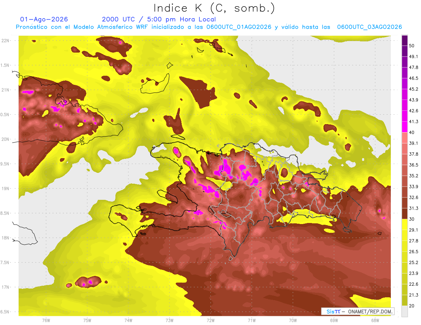Click the '22.6' color scale value
Viewport: 421px width, 325px height.
tap(414, 284)
